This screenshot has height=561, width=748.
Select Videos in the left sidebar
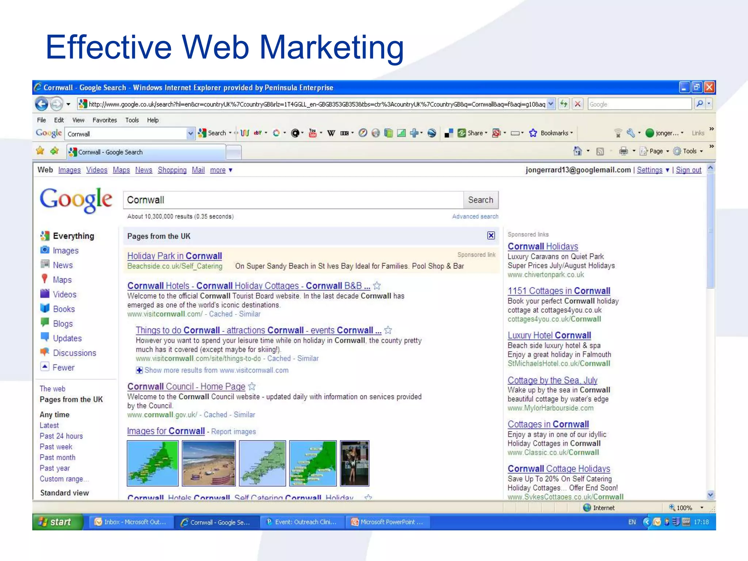65,294
